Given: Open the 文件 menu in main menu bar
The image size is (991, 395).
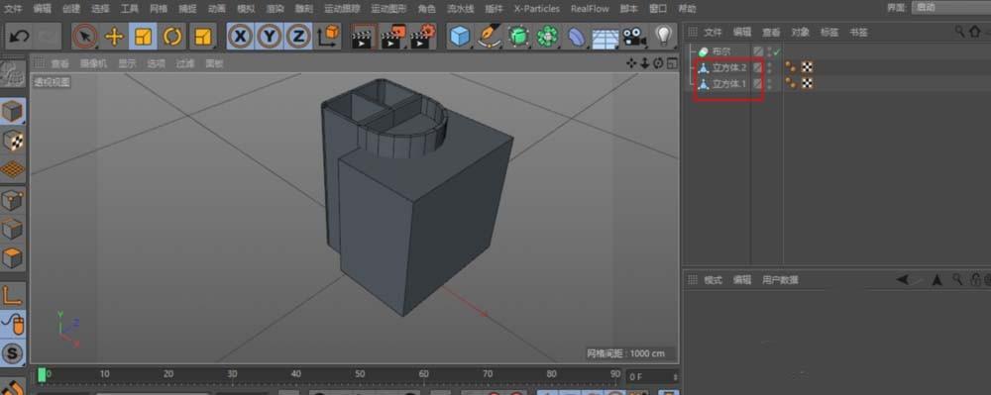Looking at the screenshot, I should click(x=13, y=8).
